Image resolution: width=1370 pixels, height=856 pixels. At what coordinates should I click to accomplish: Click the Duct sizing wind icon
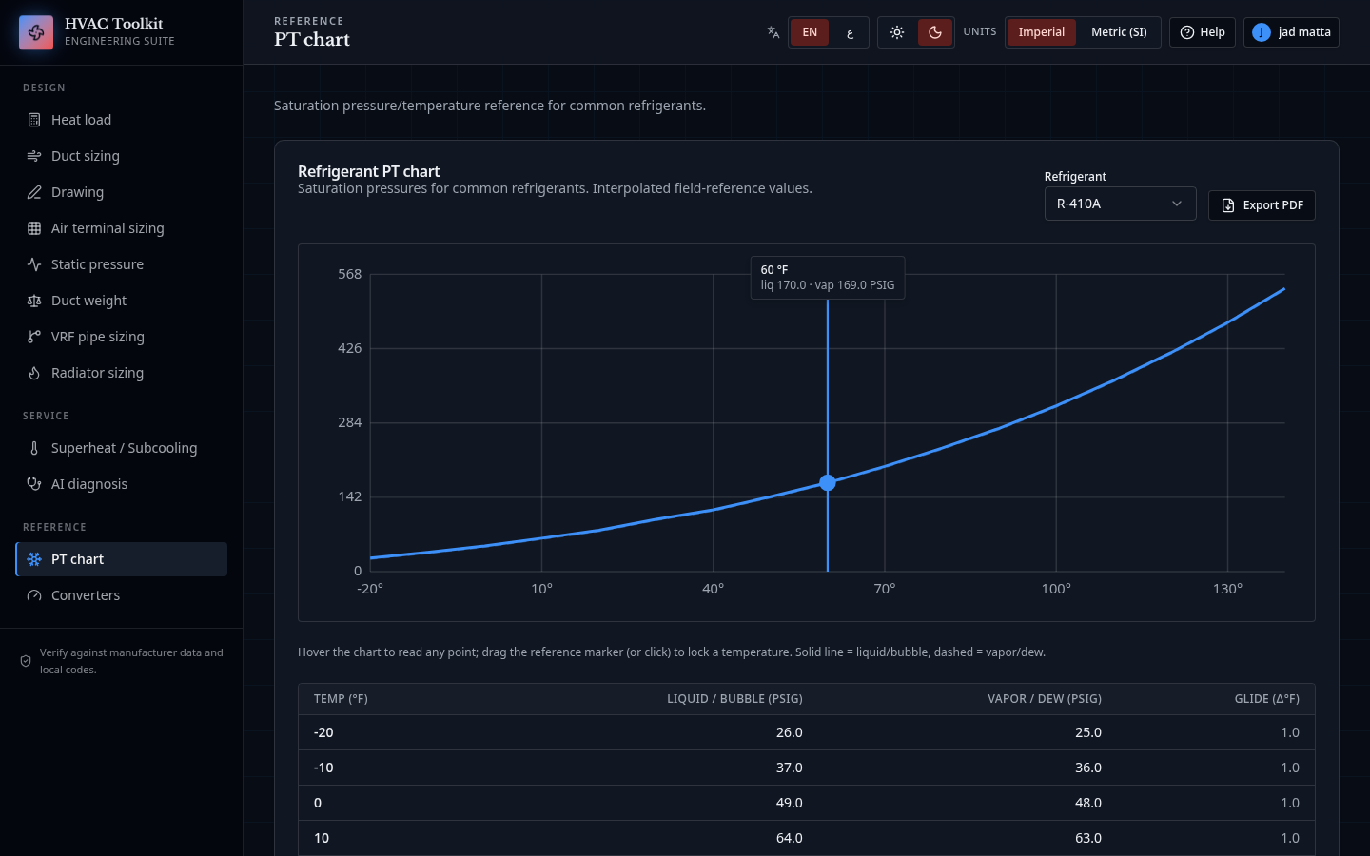coord(34,156)
